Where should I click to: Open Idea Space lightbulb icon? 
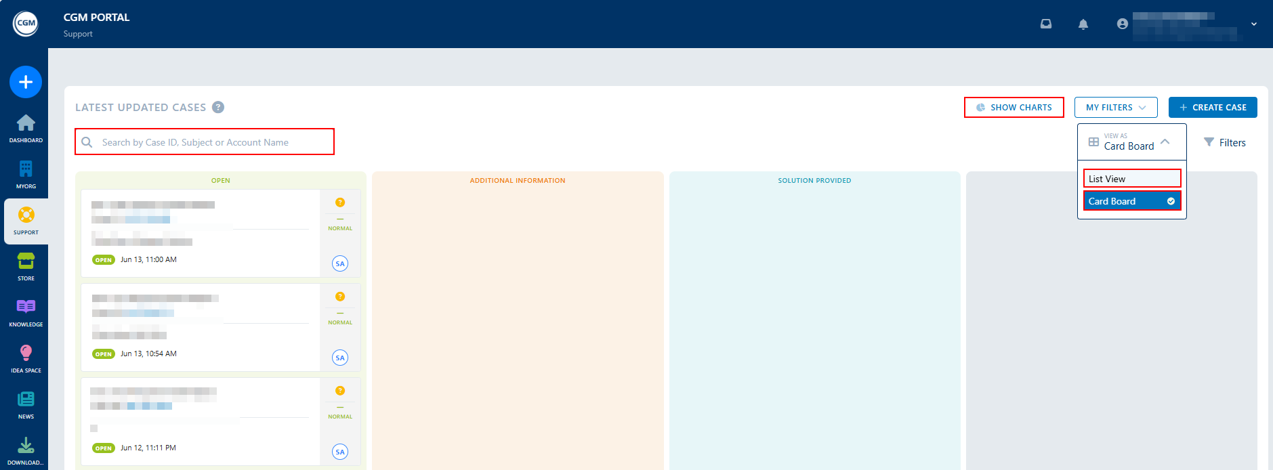[x=26, y=354]
